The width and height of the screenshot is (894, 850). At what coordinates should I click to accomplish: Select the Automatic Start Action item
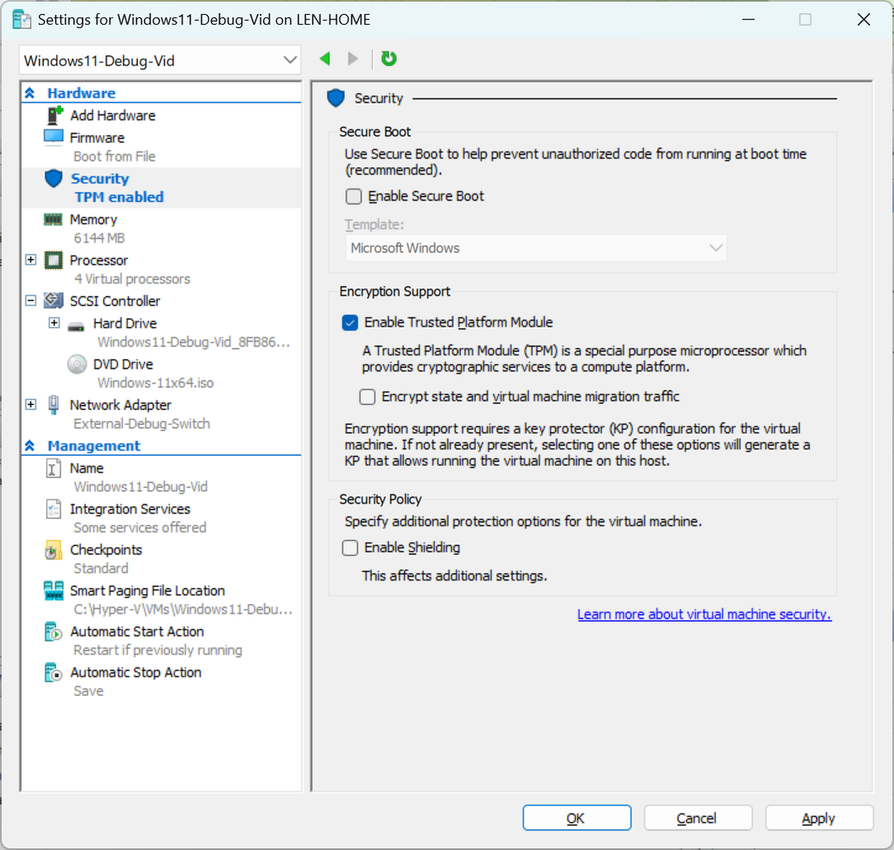point(137,632)
